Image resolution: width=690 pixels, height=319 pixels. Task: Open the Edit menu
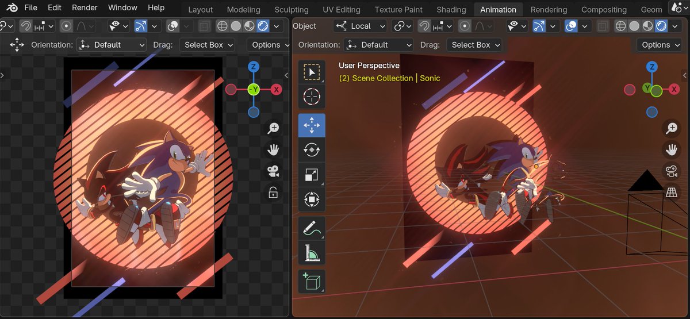[55, 8]
